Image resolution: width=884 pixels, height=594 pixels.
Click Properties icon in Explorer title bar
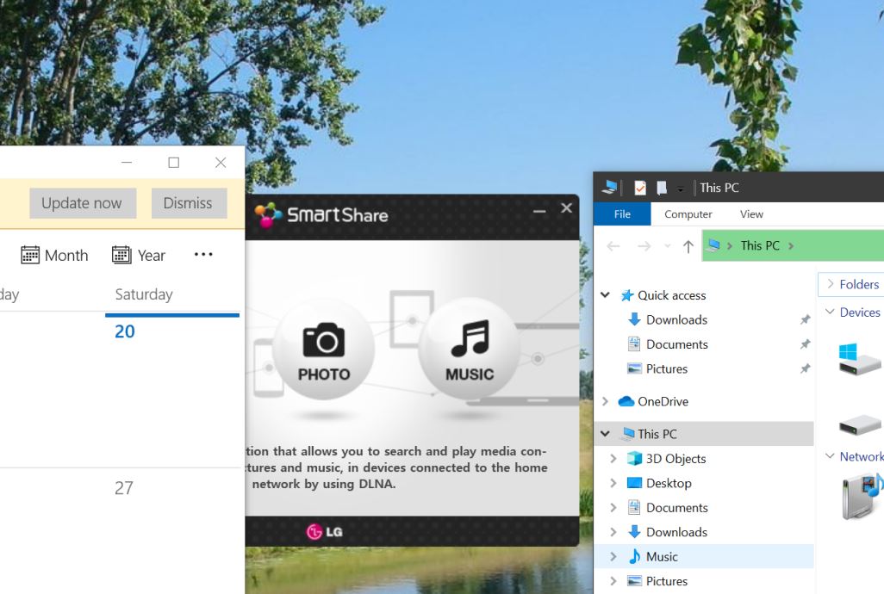coord(640,188)
